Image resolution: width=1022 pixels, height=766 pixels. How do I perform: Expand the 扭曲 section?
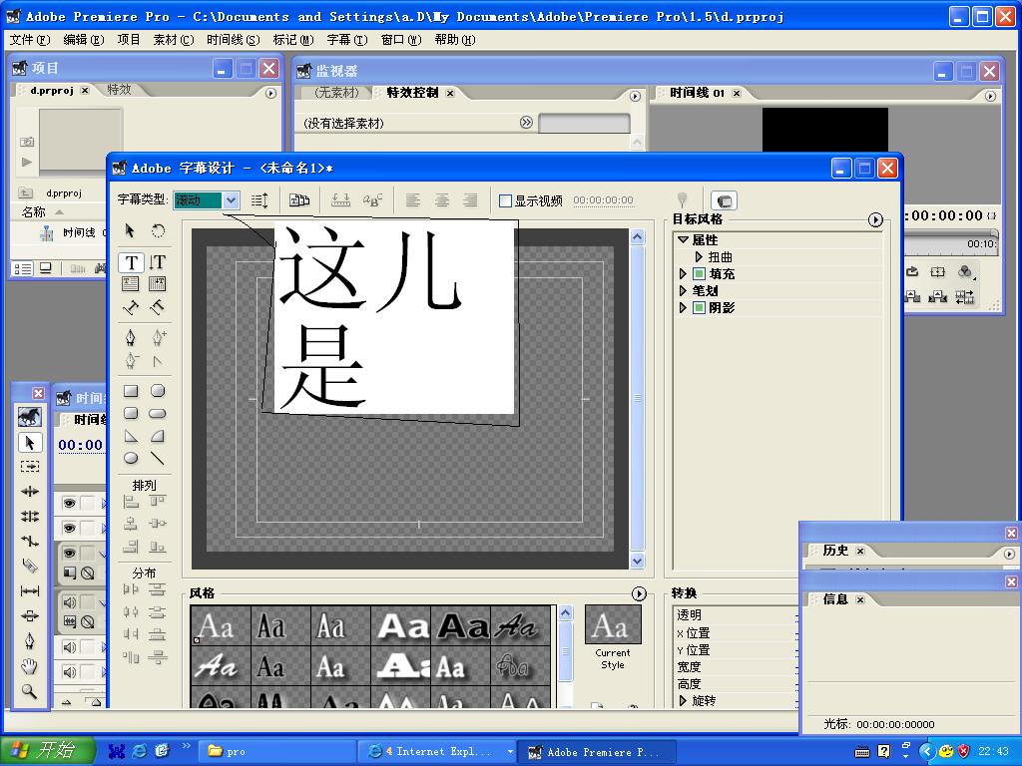pos(699,256)
